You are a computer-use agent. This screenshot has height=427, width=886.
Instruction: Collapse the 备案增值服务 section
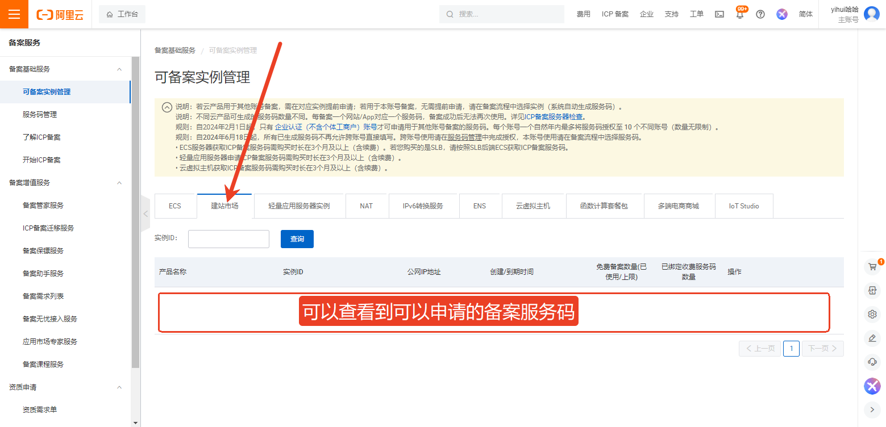click(119, 183)
